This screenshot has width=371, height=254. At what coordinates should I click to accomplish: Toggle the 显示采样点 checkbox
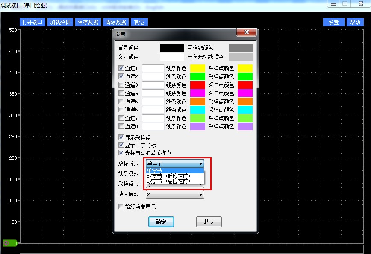(x=121, y=137)
